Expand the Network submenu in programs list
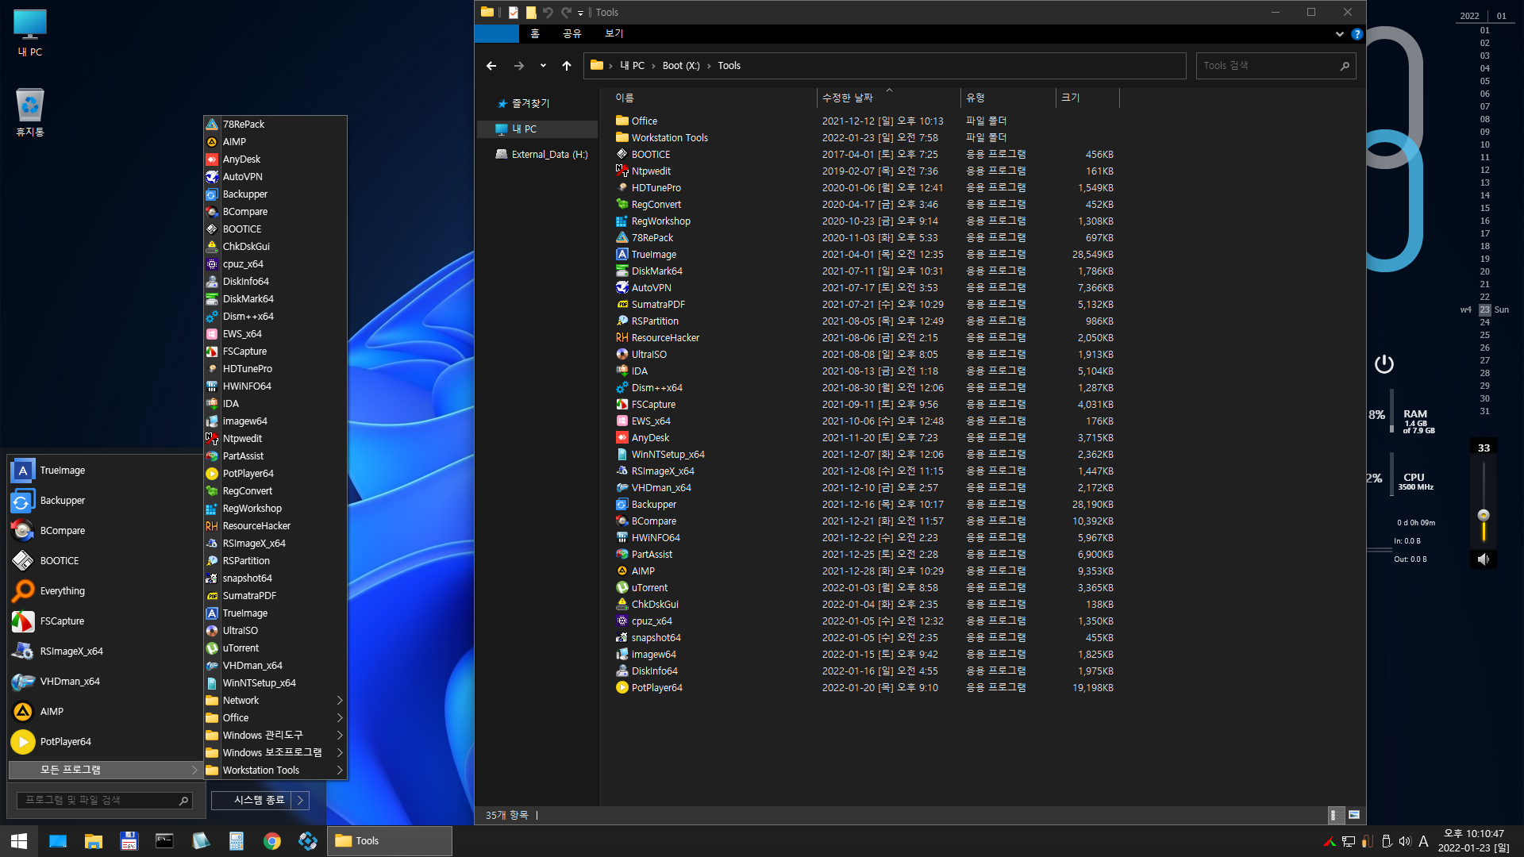Screen dimensions: 1524x857 click(x=275, y=701)
